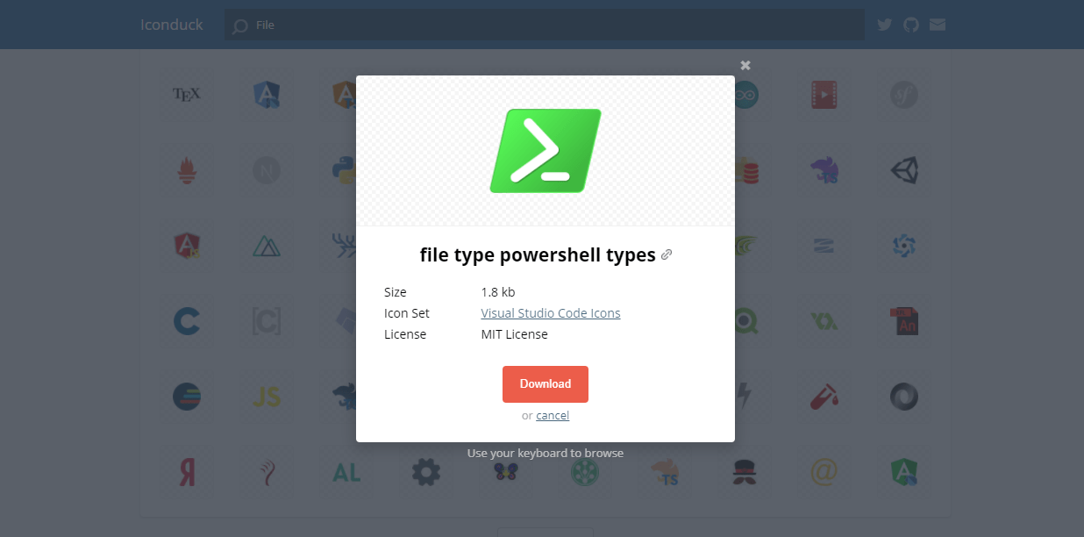Viewport: 1084px width, 537px height.
Task: Select the red video film icon
Action: click(824, 95)
